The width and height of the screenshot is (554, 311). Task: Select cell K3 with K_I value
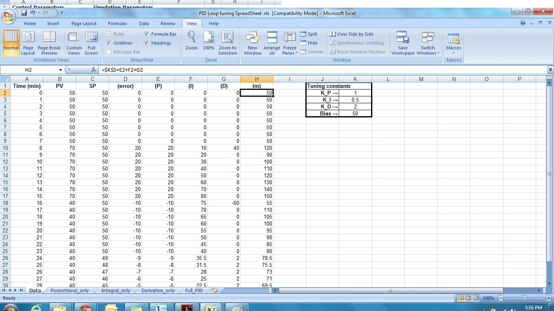355,100
